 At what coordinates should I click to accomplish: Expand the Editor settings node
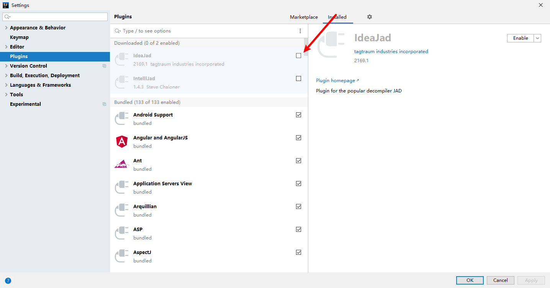pos(6,47)
